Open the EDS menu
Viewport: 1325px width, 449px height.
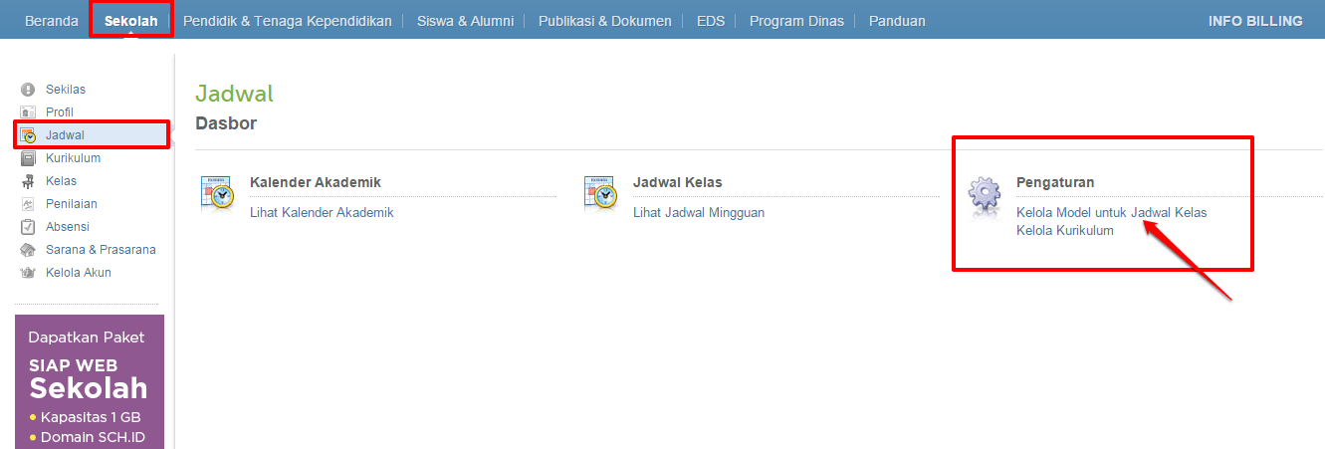pos(711,21)
